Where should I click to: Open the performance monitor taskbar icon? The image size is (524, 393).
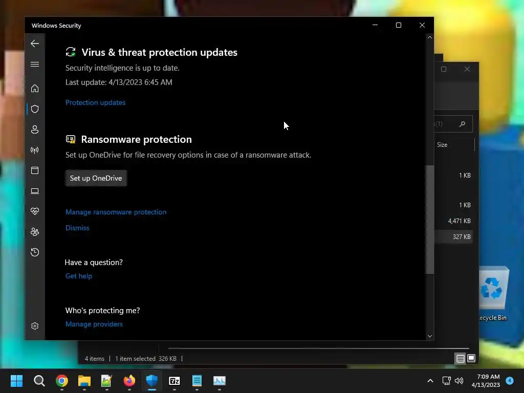point(219,381)
